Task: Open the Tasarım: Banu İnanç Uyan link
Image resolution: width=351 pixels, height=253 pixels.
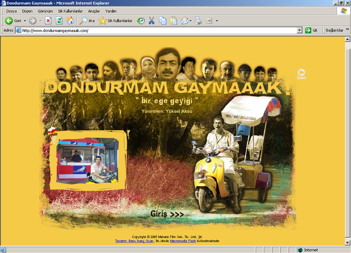Action: tap(134, 241)
